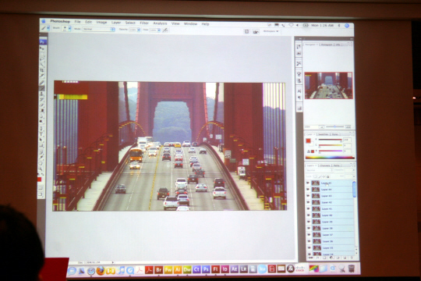
Task: Switch to the Channels tab
Action: (x=325, y=165)
